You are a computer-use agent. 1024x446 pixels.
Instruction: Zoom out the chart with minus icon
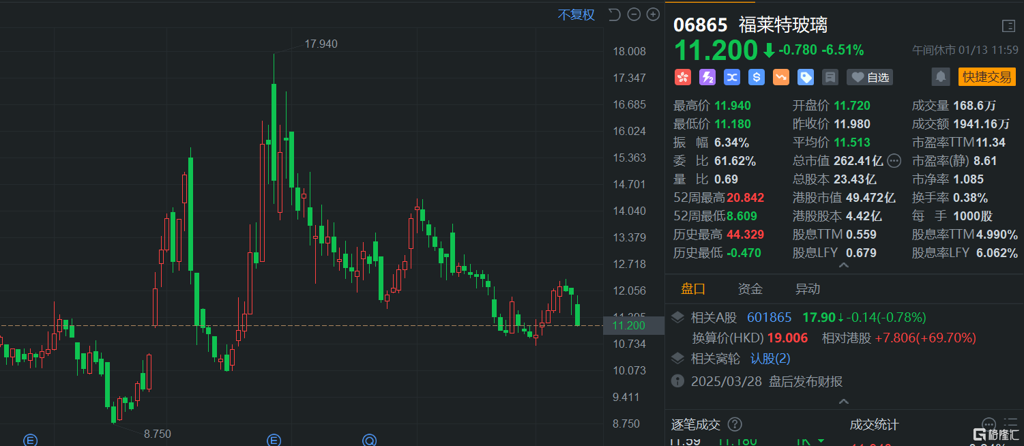[x=634, y=14]
